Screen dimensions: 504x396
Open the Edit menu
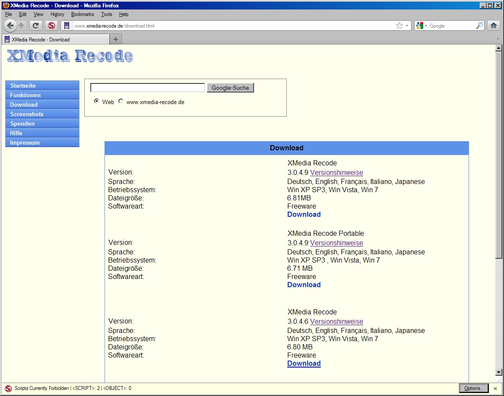(x=22, y=14)
